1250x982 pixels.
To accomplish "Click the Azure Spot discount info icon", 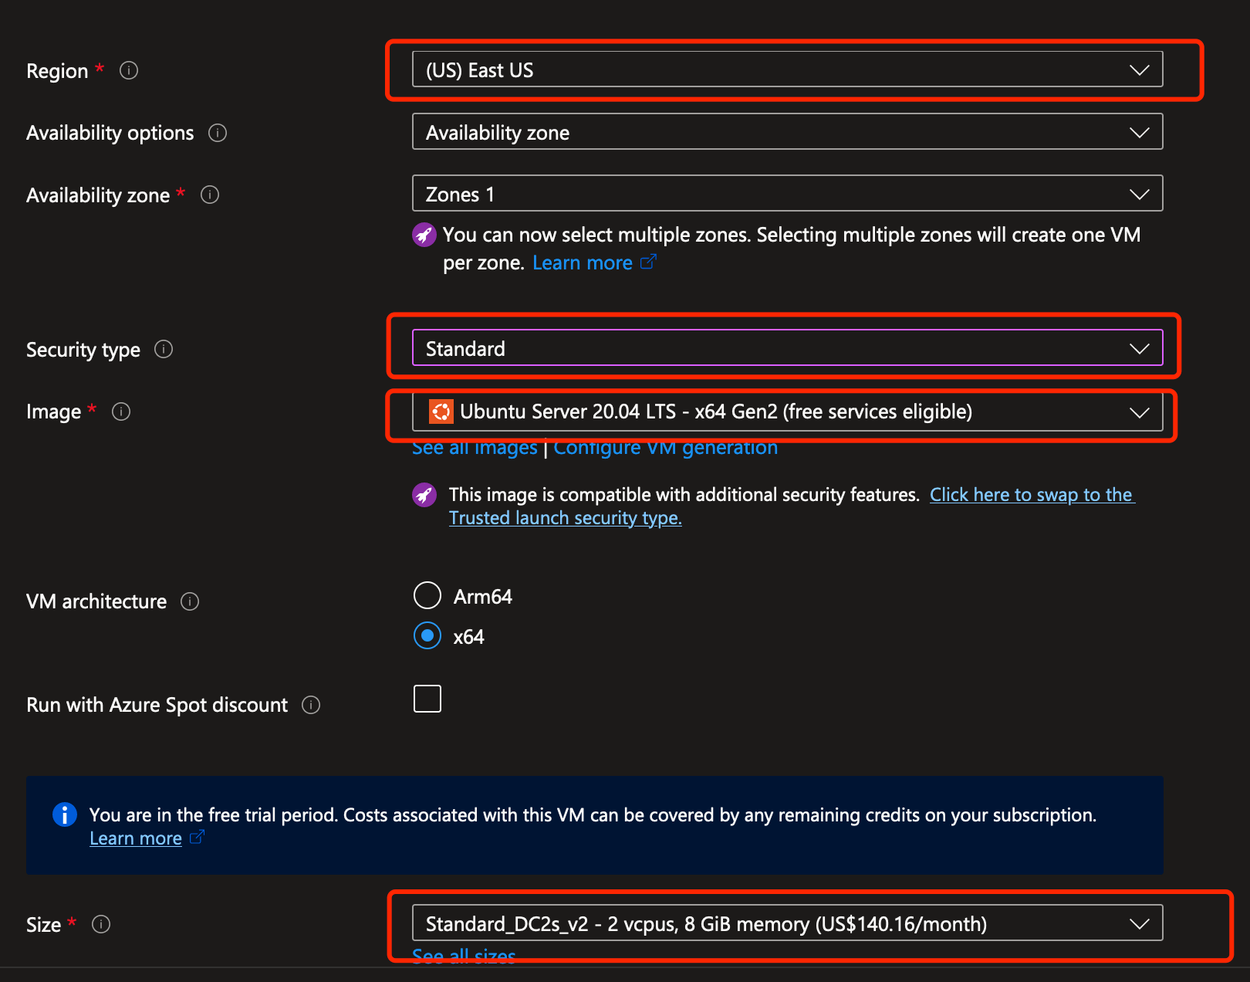I will 311,705.
